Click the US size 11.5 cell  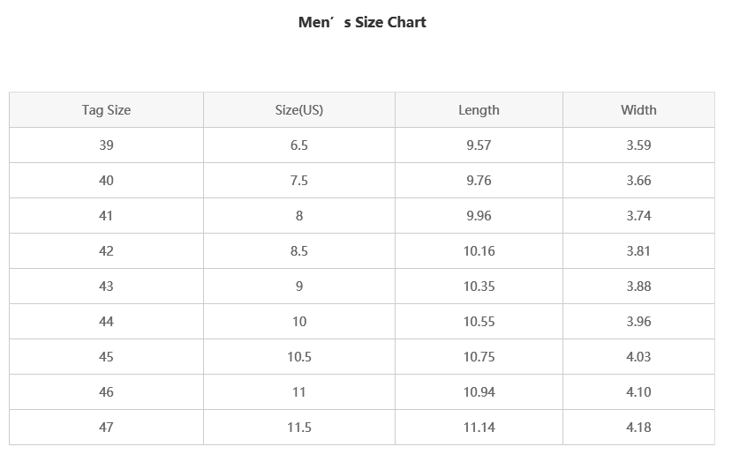coord(299,428)
